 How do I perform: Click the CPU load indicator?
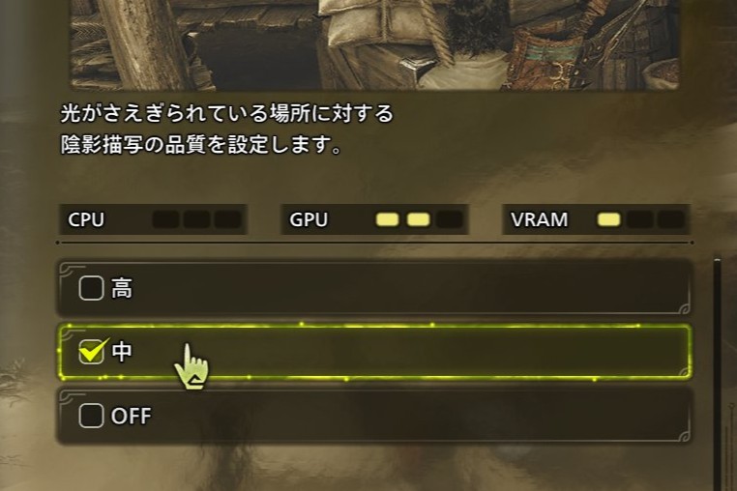point(153,219)
